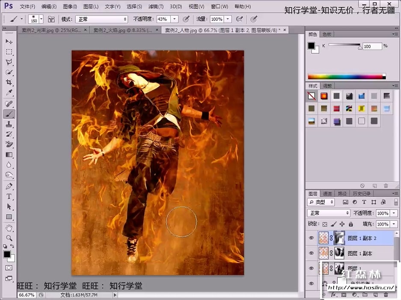
Task: Open the layer 填充 arrow
Action: (x=394, y=224)
